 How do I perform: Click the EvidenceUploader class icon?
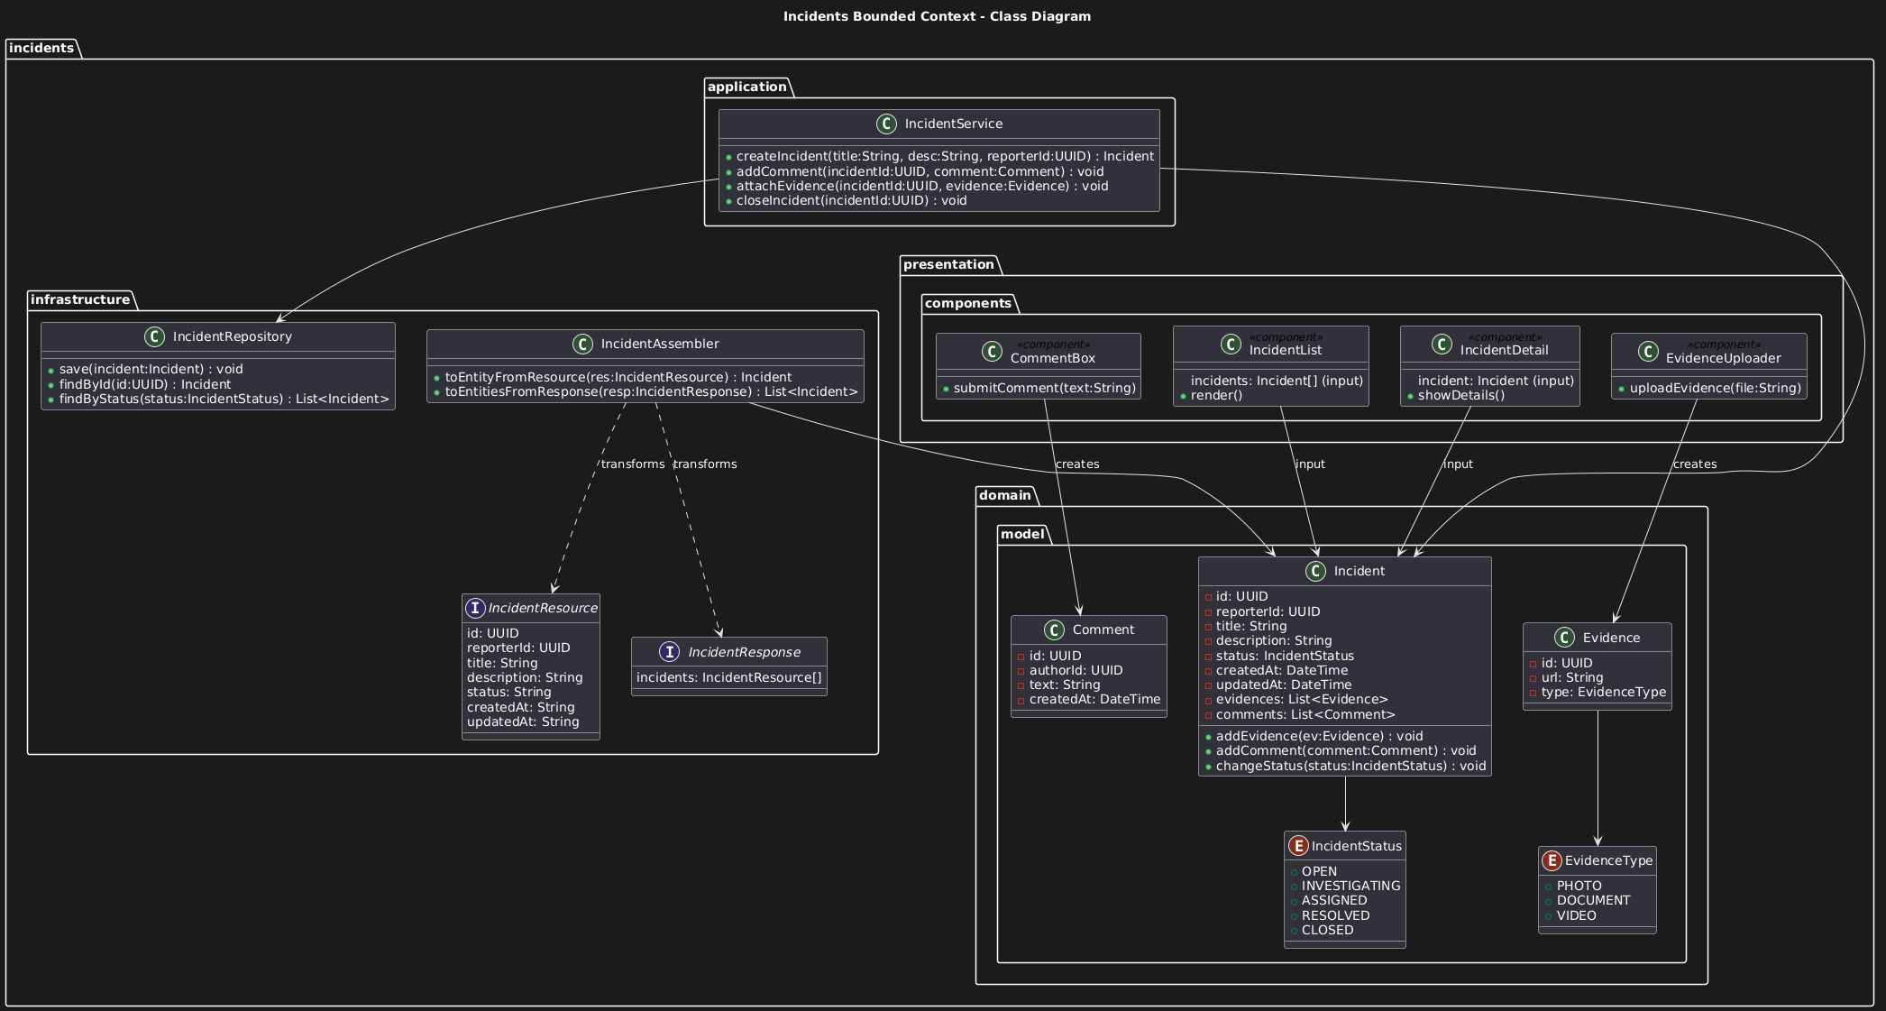[1648, 352]
